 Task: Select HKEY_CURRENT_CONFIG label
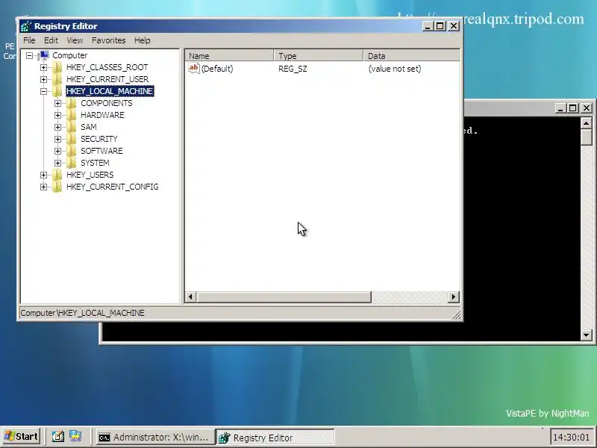(113, 187)
